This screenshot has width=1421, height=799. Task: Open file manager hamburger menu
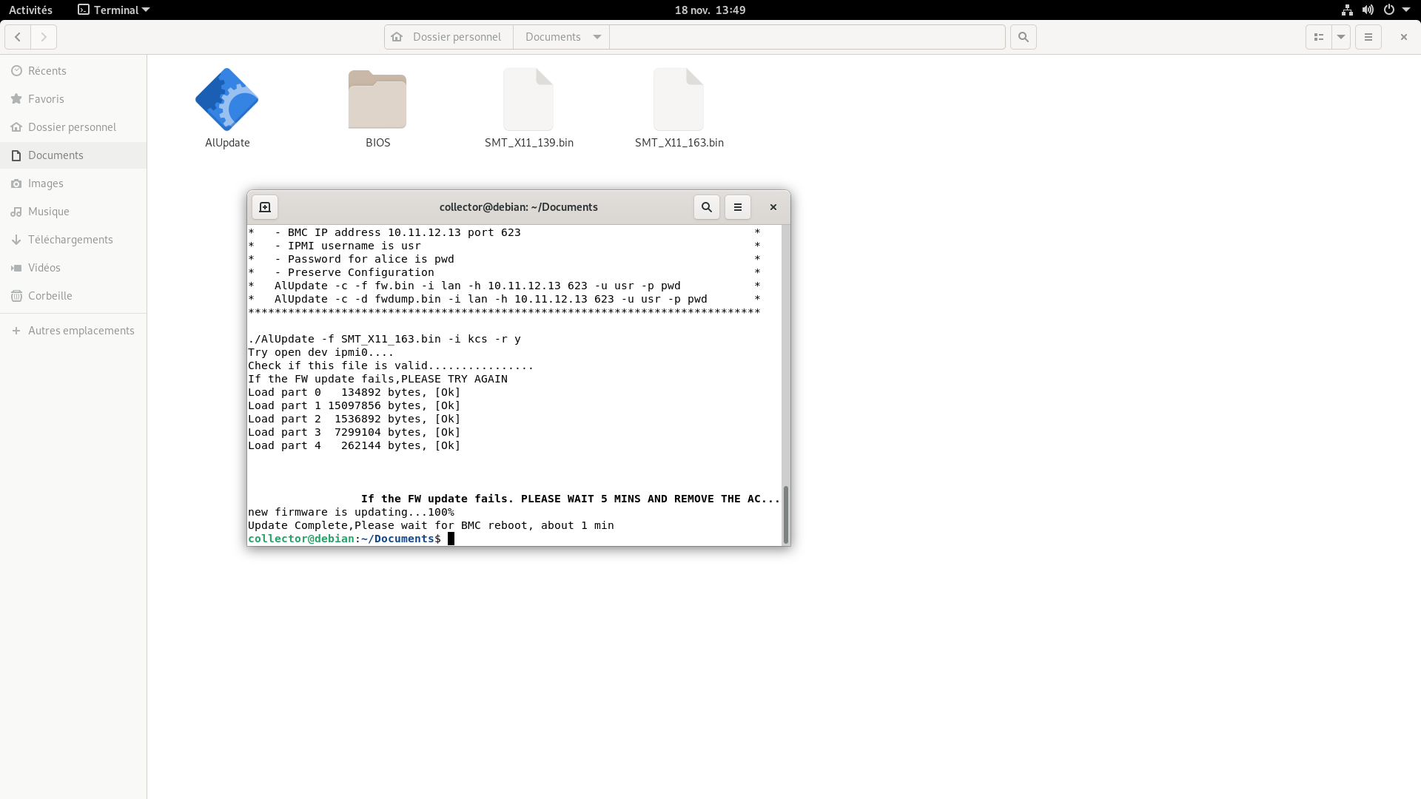[1368, 37]
